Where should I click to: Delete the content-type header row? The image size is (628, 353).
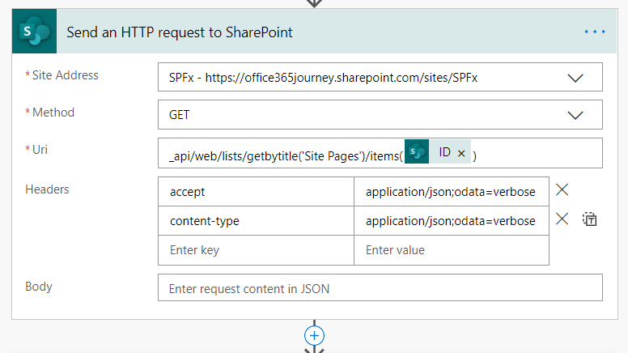[x=562, y=219]
